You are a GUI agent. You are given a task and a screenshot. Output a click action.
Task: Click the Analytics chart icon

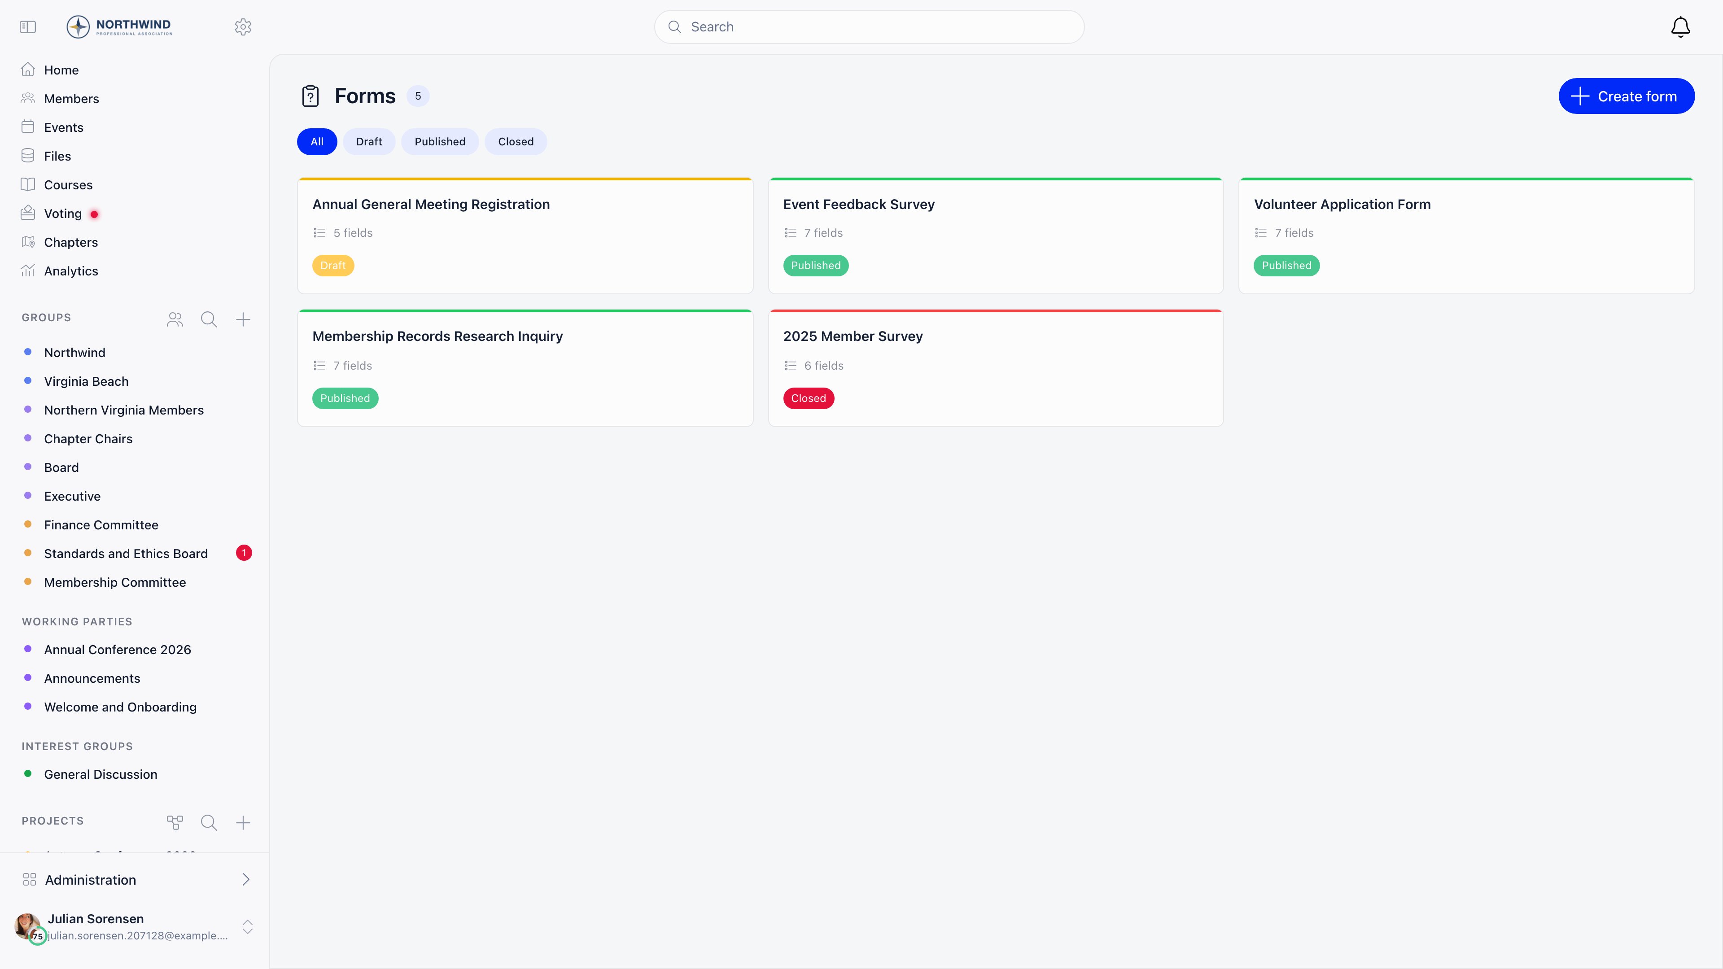tap(27, 271)
